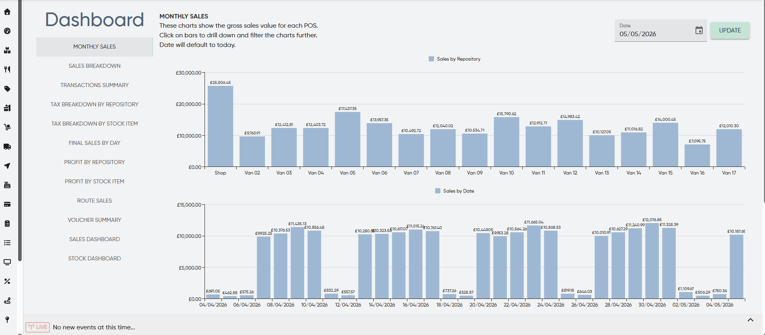The width and height of the screenshot is (765, 335).
Task: Expand the events panel with chevron
Action: click(750, 320)
